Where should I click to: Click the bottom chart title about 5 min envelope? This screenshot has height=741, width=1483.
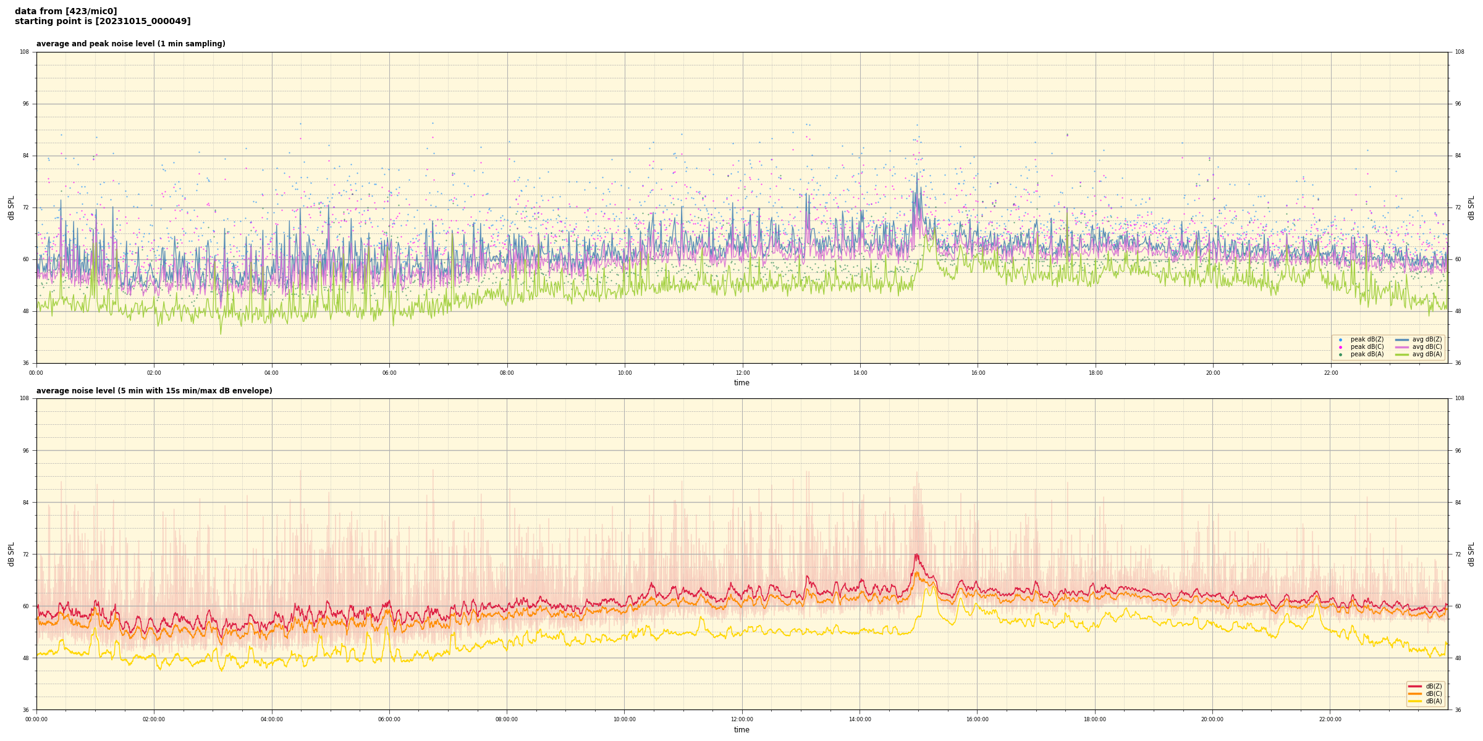click(x=154, y=391)
